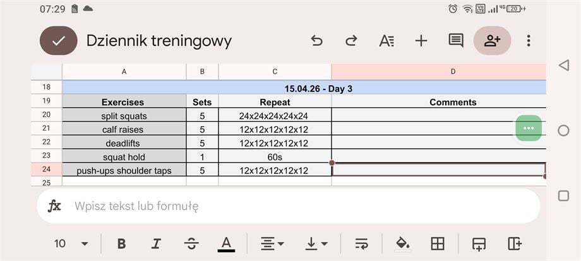581x261 pixels.
Task: Select column D header
Action: click(453, 71)
